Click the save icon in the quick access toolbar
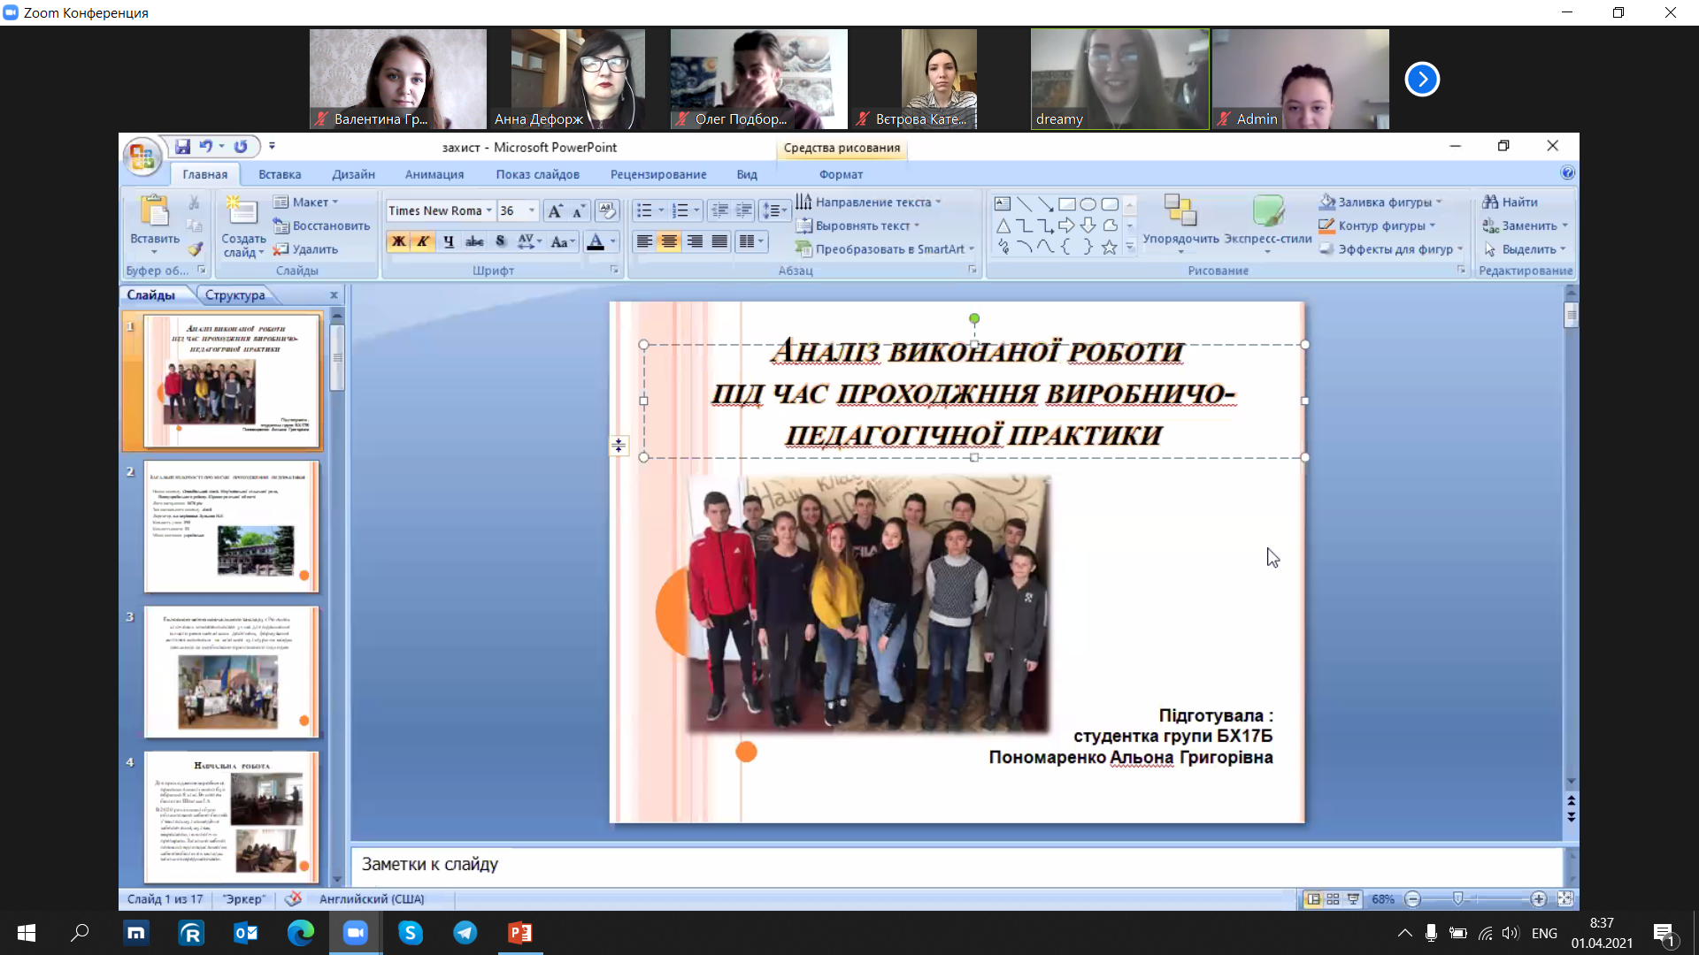The height and width of the screenshot is (955, 1699). point(182,147)
